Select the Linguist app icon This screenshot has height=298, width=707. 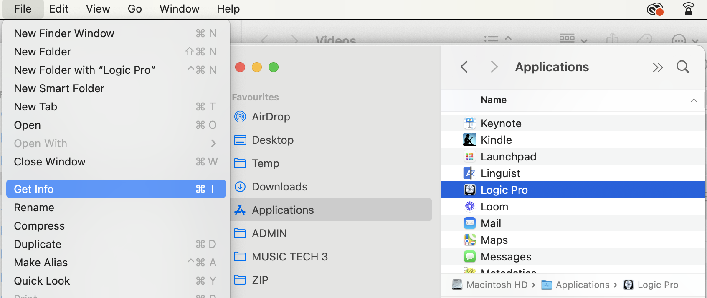[x=470, y=173]
